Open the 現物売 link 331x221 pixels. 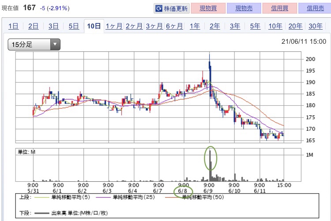coord(244,8)
